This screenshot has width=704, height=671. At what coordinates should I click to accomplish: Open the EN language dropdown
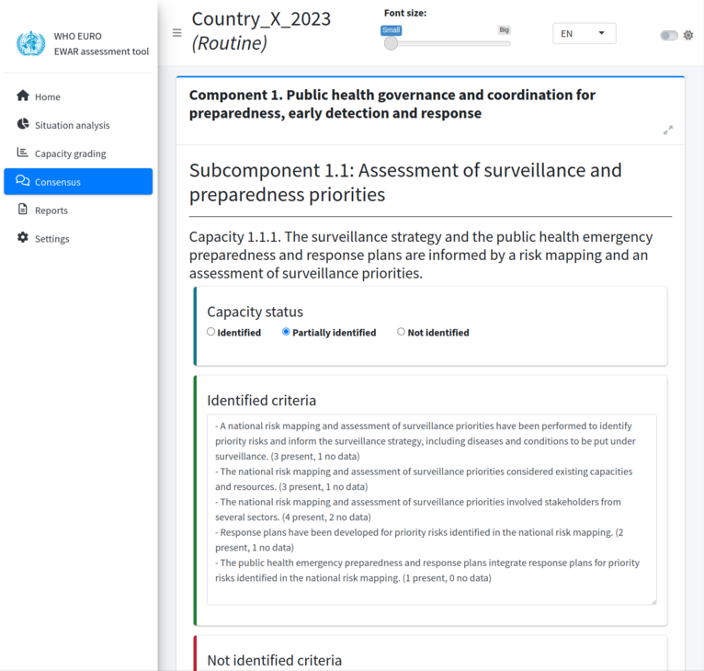pyautogui.click(x=585, y=34)
